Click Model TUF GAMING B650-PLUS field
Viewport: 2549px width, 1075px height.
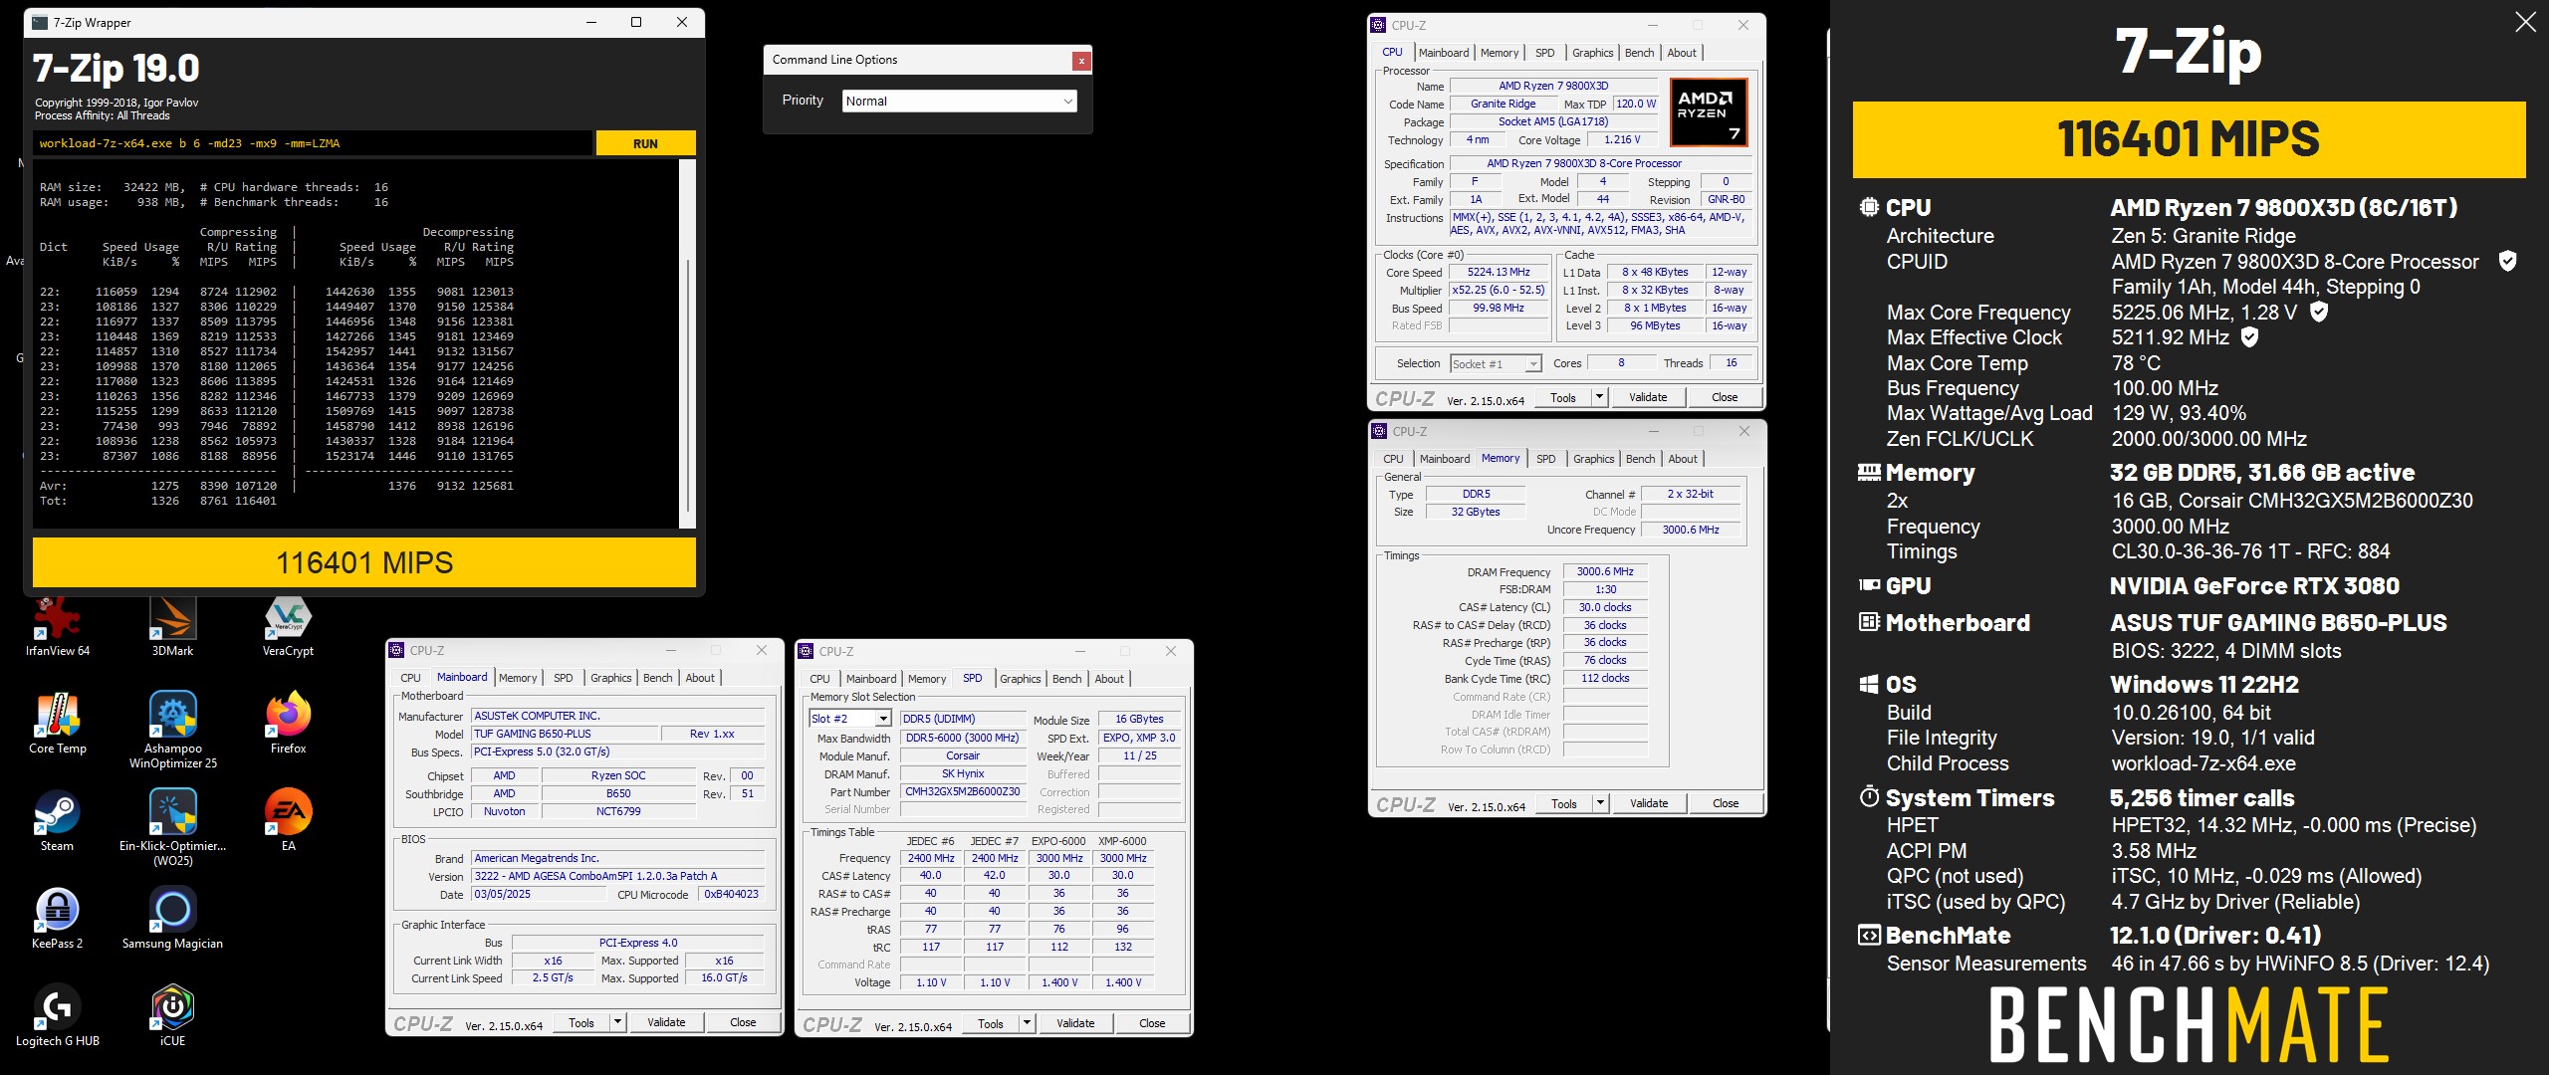[565, 734]
